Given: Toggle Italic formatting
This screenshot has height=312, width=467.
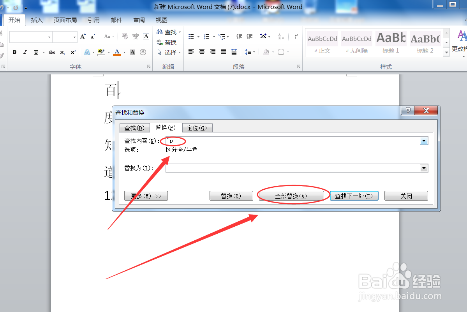Looking at the screenshot, I should pos(25,52).
